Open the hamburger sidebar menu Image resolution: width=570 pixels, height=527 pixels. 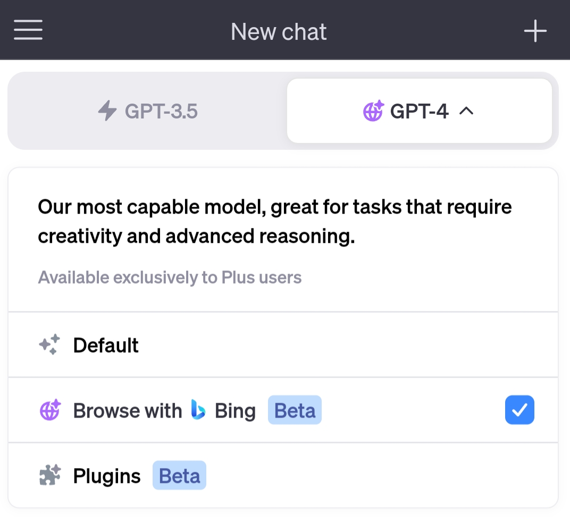pyautogui.click(x=28, y=30)
